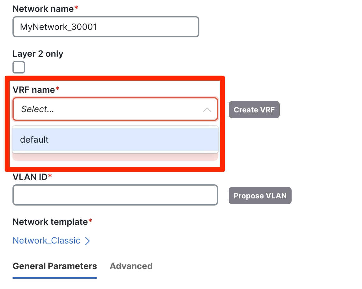Click the VLAN ID field label
The image size is (362, 289).
point(30,177)
